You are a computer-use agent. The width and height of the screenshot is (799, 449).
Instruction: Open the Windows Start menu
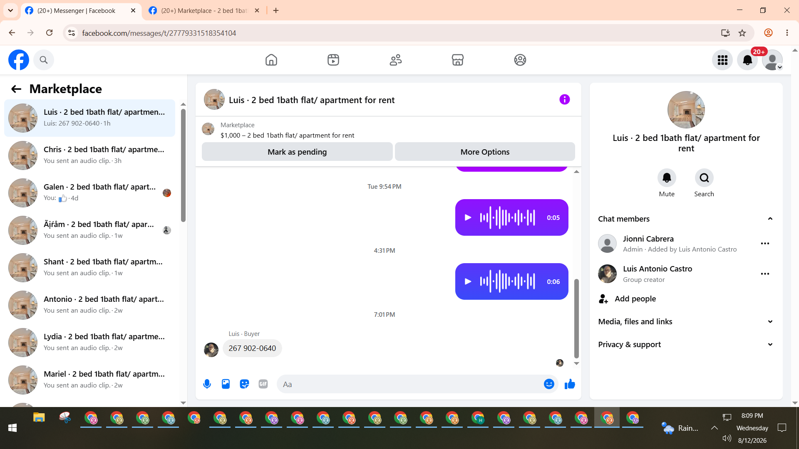click(x=12, y=428)
